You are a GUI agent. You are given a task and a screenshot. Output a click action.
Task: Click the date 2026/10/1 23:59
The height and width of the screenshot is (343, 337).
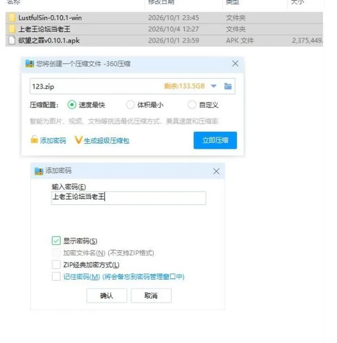[x=173, y=40]
